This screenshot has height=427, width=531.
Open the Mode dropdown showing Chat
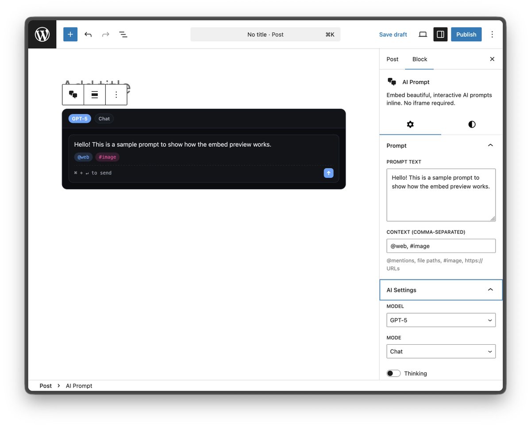(x=441, y=351)
